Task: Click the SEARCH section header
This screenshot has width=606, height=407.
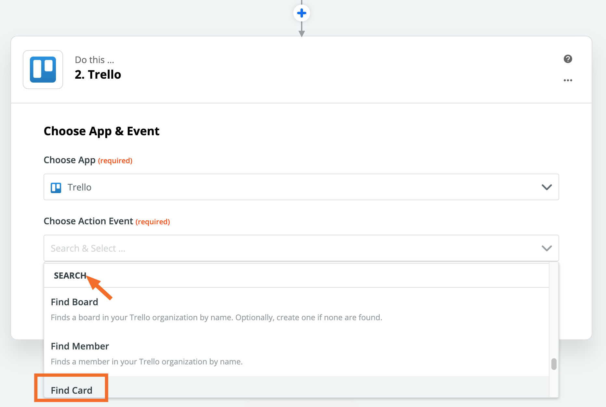Action: coord(70,276)
